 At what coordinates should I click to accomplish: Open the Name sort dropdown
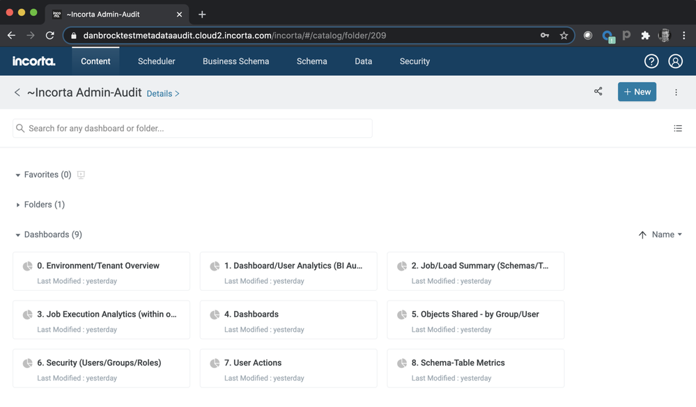tap(667, 235)
